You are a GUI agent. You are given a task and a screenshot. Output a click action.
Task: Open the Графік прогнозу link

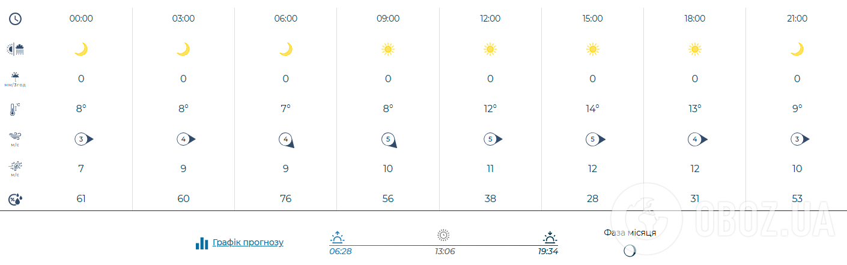pos(247,243)
